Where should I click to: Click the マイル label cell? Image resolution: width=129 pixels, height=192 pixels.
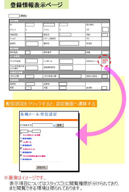tap(46, 30)
